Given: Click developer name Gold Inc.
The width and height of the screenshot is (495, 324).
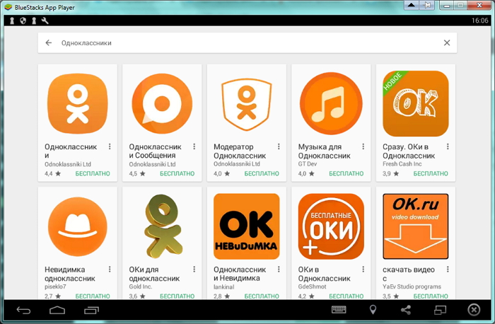Looking at the screenshot, I should 141,287.
